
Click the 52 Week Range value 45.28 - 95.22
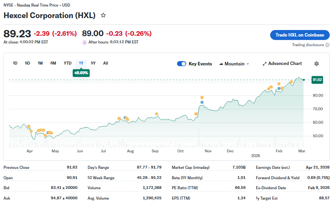click(x=149, y=178)
